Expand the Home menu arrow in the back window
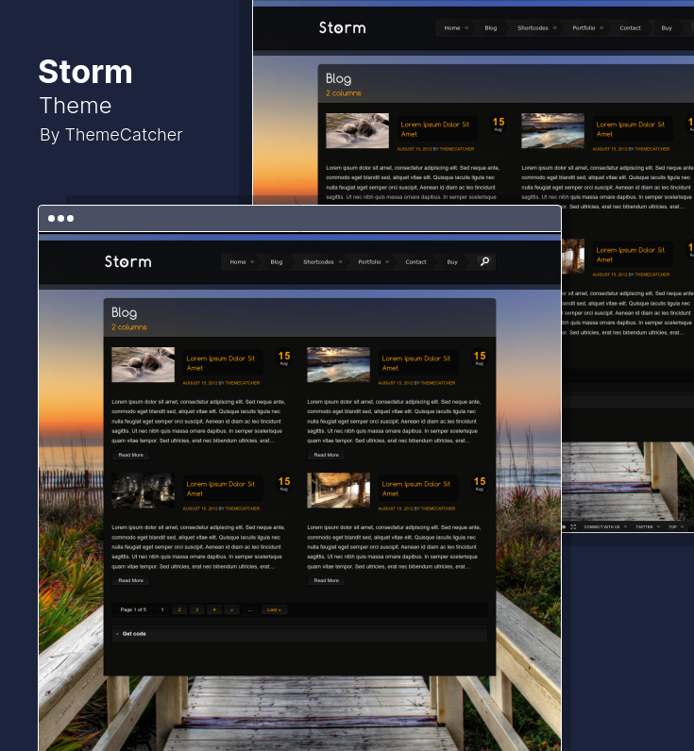Image resolution: width=694 pixels, height=751 pixels. (x=466, y=27)
